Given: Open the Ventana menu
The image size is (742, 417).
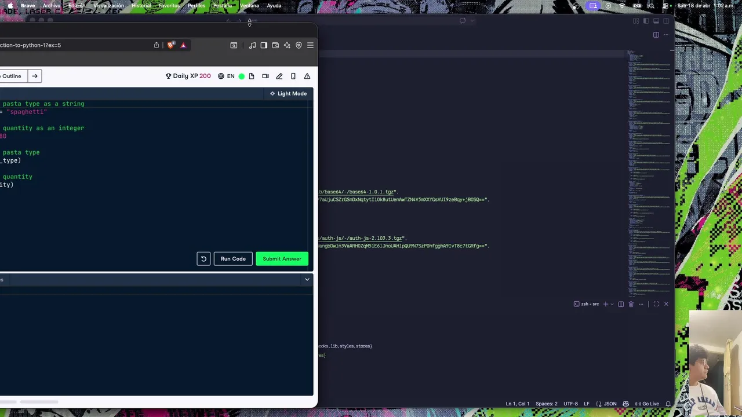Looking at the screenshot, I should pos(249,6).
